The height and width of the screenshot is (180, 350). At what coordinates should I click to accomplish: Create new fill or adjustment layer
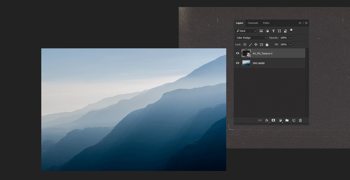click(280, 120)
